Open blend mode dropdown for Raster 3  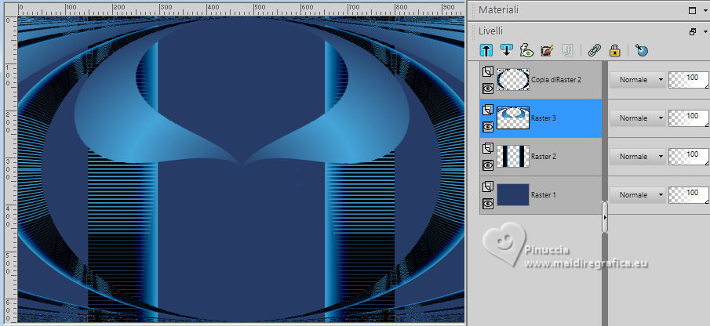point(638,118)
